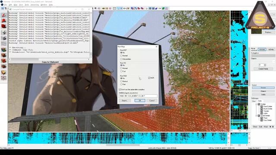Open the File menu
276x155 pixels.
click(x=6, y=5)
